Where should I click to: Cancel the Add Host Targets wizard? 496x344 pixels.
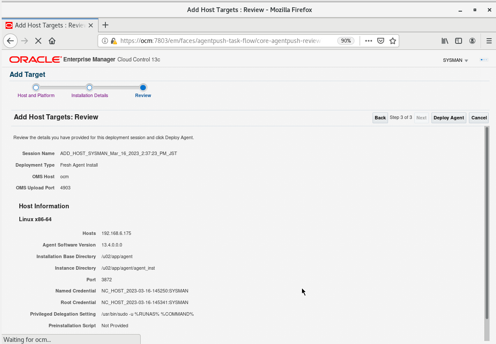[479, 118]
